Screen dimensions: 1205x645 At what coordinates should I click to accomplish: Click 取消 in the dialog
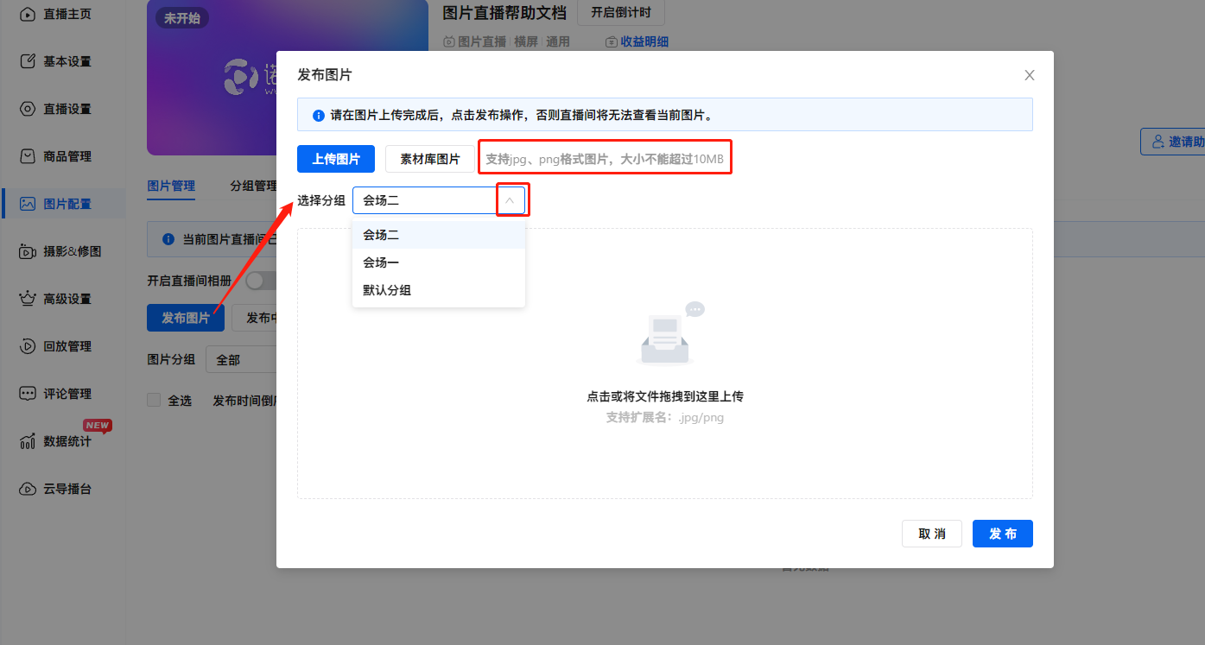click(x=932, y=534)
